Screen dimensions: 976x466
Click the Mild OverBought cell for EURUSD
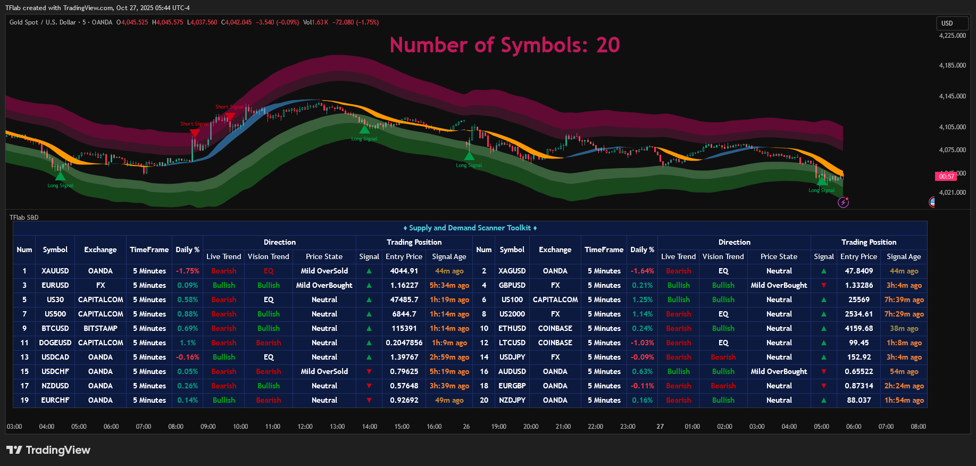click(324, 285)
